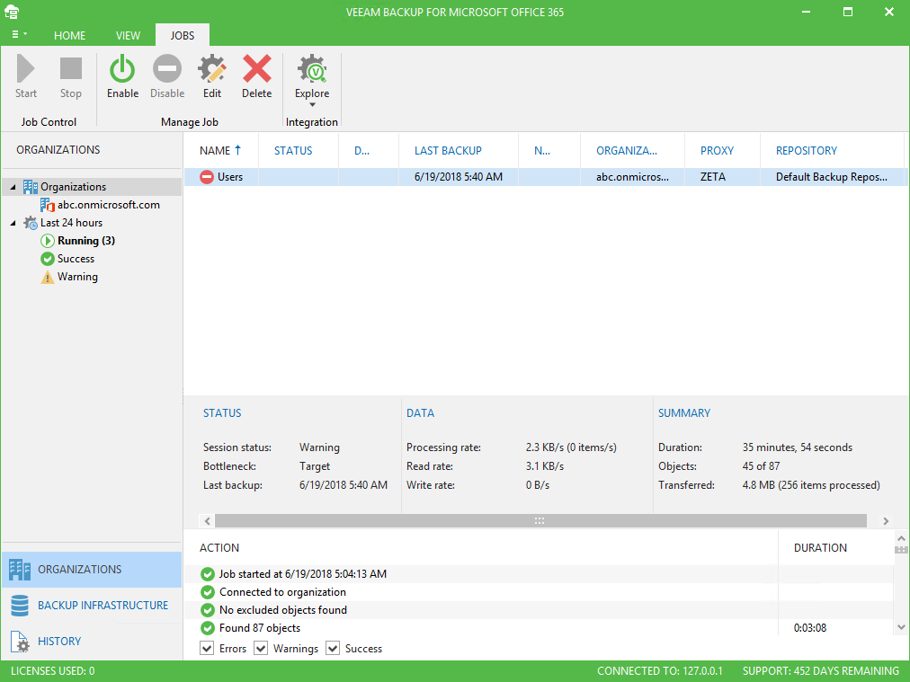Click the D... column header

(x=369, y=151)
